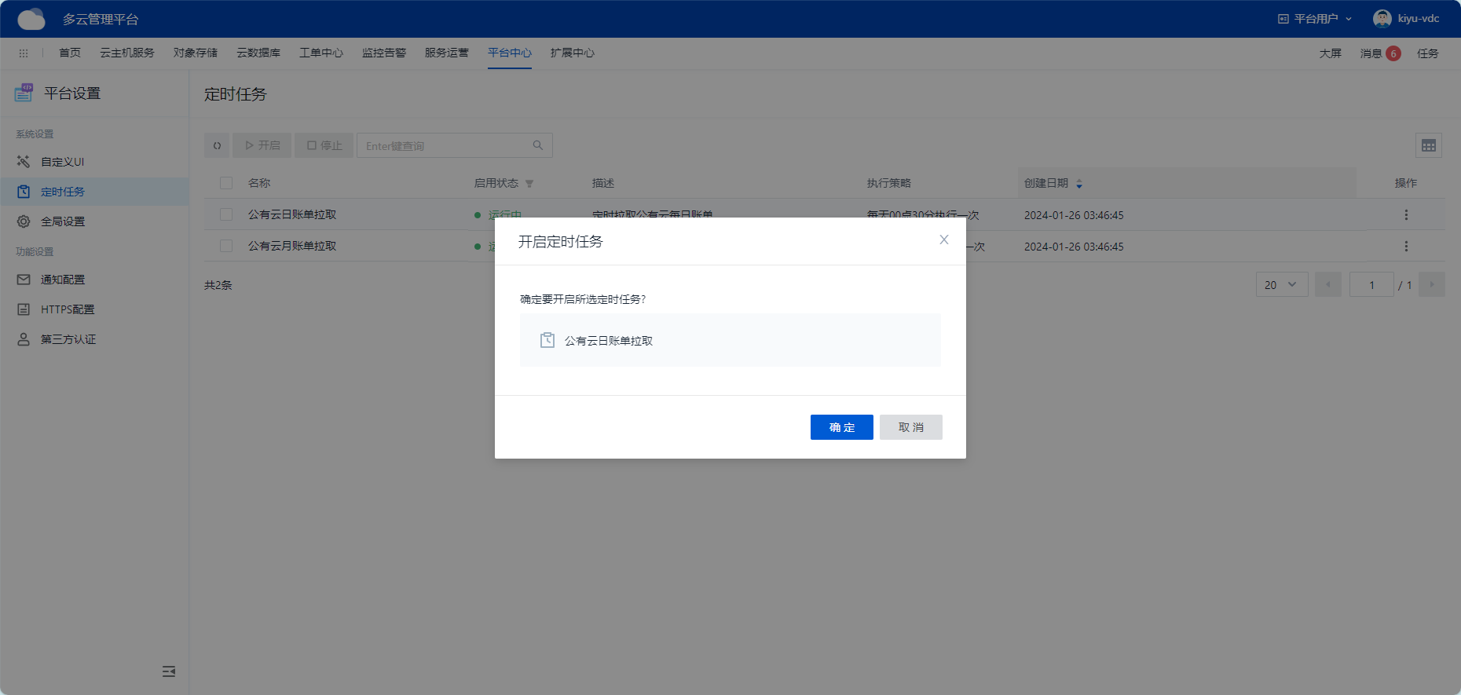Switch to the 监控告警 menu tab

pos(384,53)
